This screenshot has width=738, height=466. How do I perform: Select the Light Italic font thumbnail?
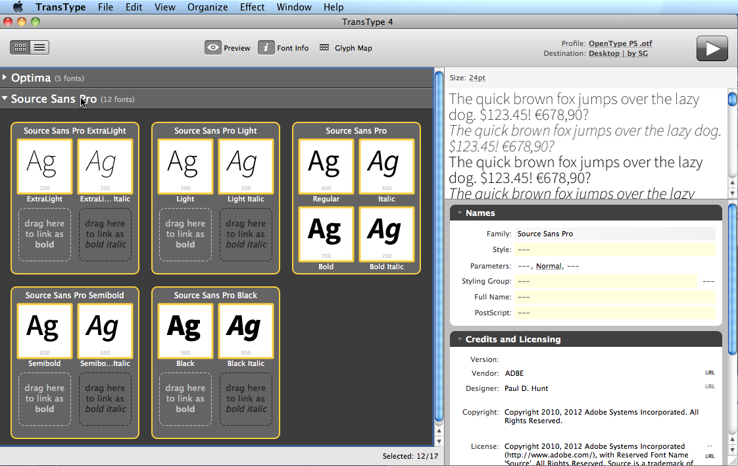246,167
